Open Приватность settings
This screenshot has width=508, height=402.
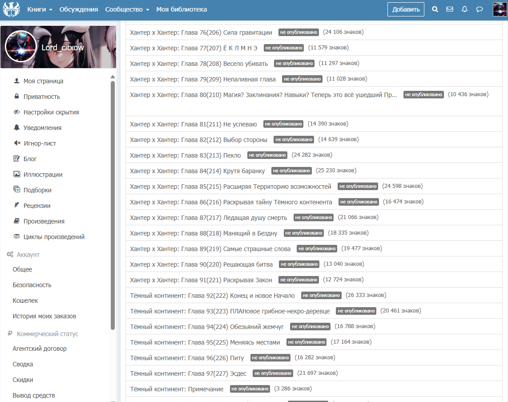pyautogui.click(x=42, y=97)
